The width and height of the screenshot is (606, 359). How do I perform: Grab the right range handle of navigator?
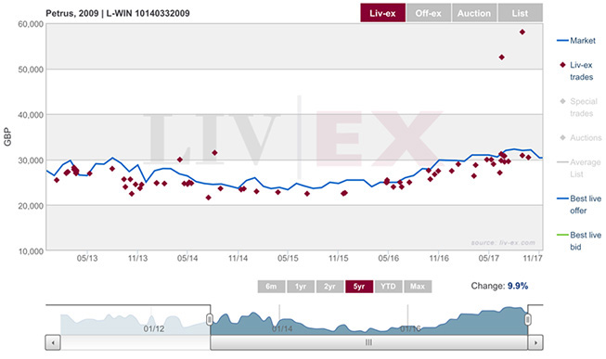pos(528,320)
